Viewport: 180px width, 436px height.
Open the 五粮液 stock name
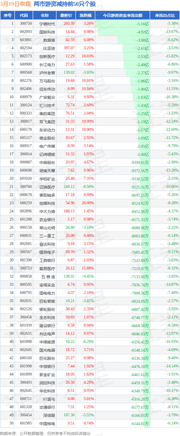pos(47,277)
